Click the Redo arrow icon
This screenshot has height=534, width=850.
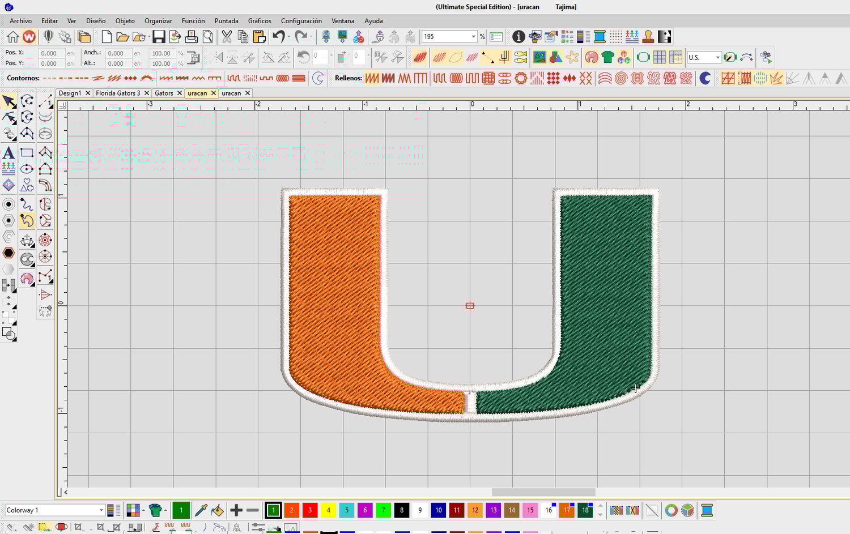[x=301, y=37]
